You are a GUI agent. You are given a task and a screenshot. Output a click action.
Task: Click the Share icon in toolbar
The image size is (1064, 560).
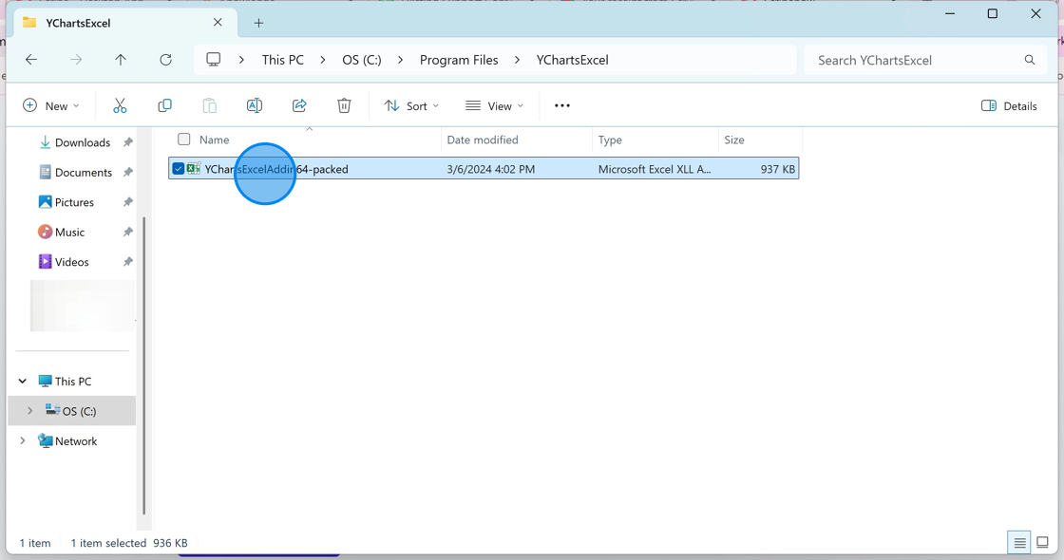pyautogui.click(x=299, y=105)
